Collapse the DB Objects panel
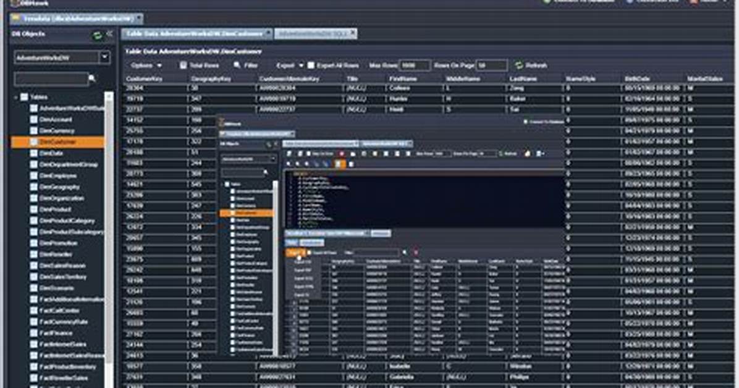The width and height of the screenshot is (739, 388). pyautogui.click(x=110, y=34)
